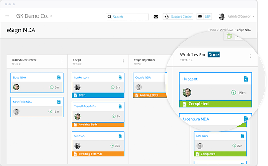
Task: Click the document icon on Bose NDA
Action: coord(59,77)
